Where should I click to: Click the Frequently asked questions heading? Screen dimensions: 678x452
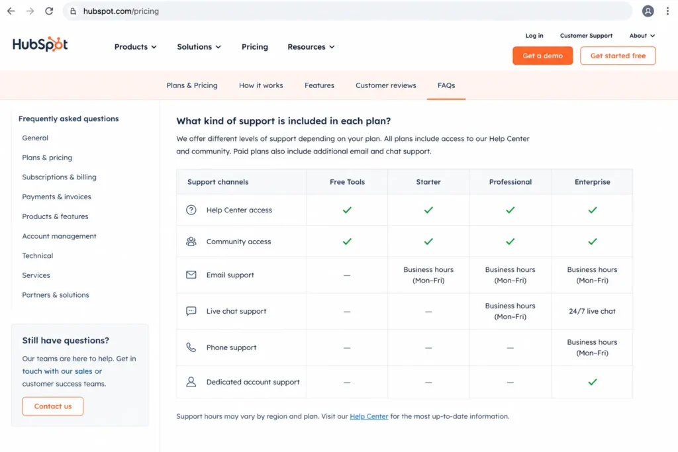(x=68, y=119)
